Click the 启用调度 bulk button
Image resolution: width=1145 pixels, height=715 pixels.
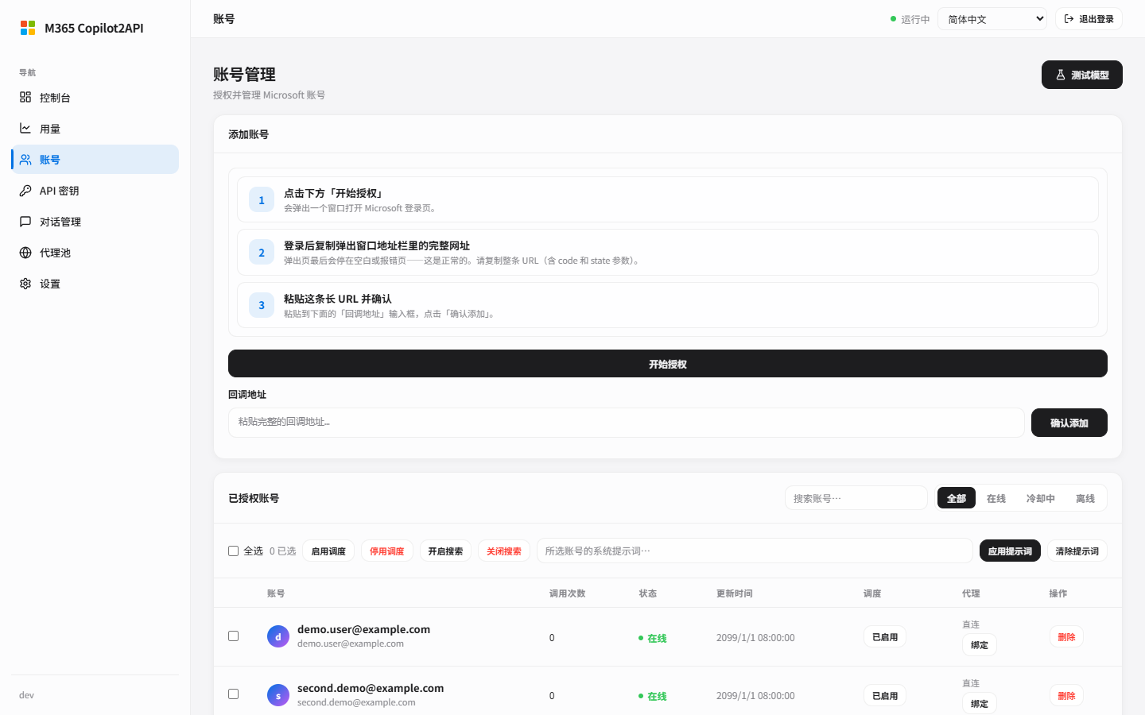pos(328,551)
